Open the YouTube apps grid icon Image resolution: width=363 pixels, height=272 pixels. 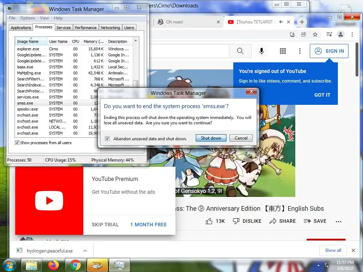coord(283,51)
